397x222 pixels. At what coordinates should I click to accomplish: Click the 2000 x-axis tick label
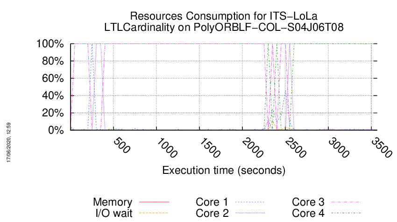(253, 148)
